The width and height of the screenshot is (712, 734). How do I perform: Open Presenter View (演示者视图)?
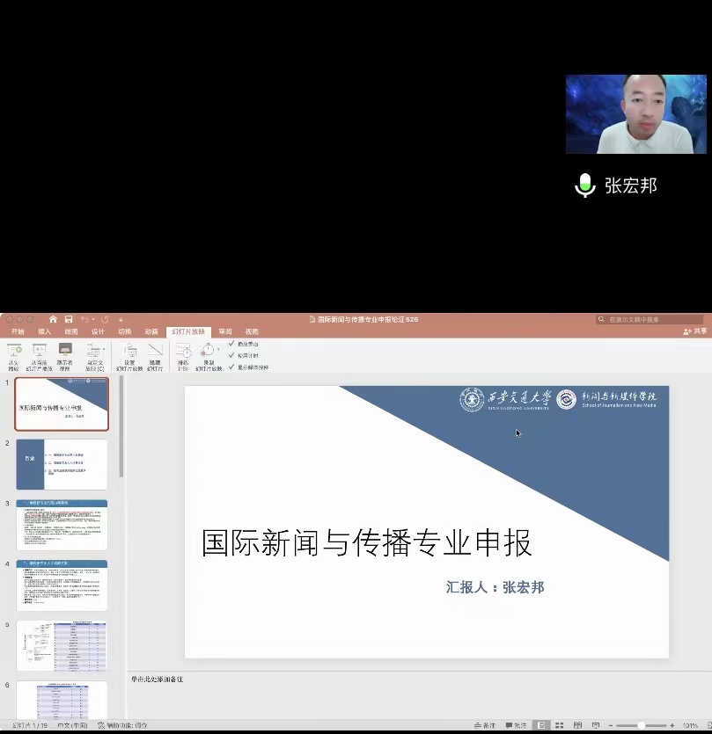point(65,355)
